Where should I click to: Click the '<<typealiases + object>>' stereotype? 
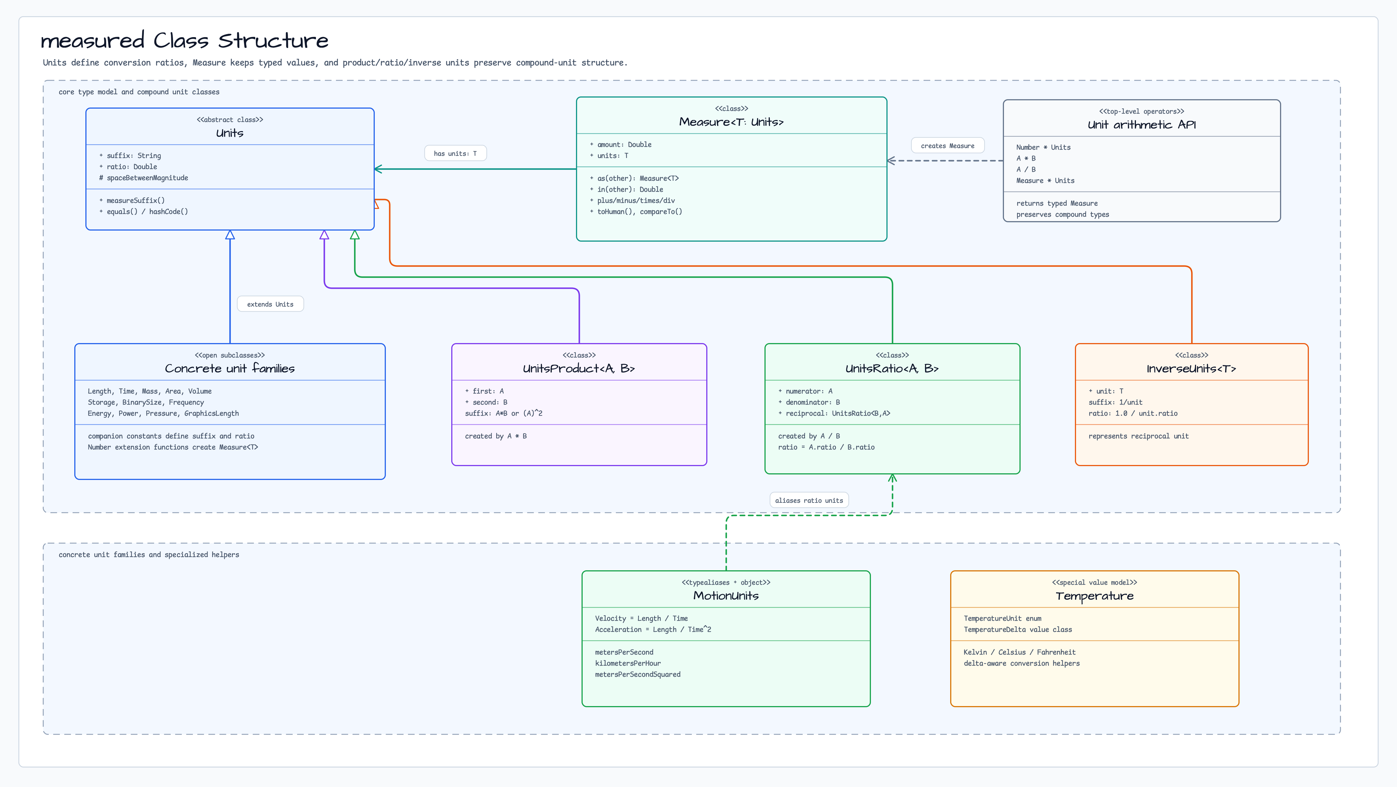click(726, 583)
